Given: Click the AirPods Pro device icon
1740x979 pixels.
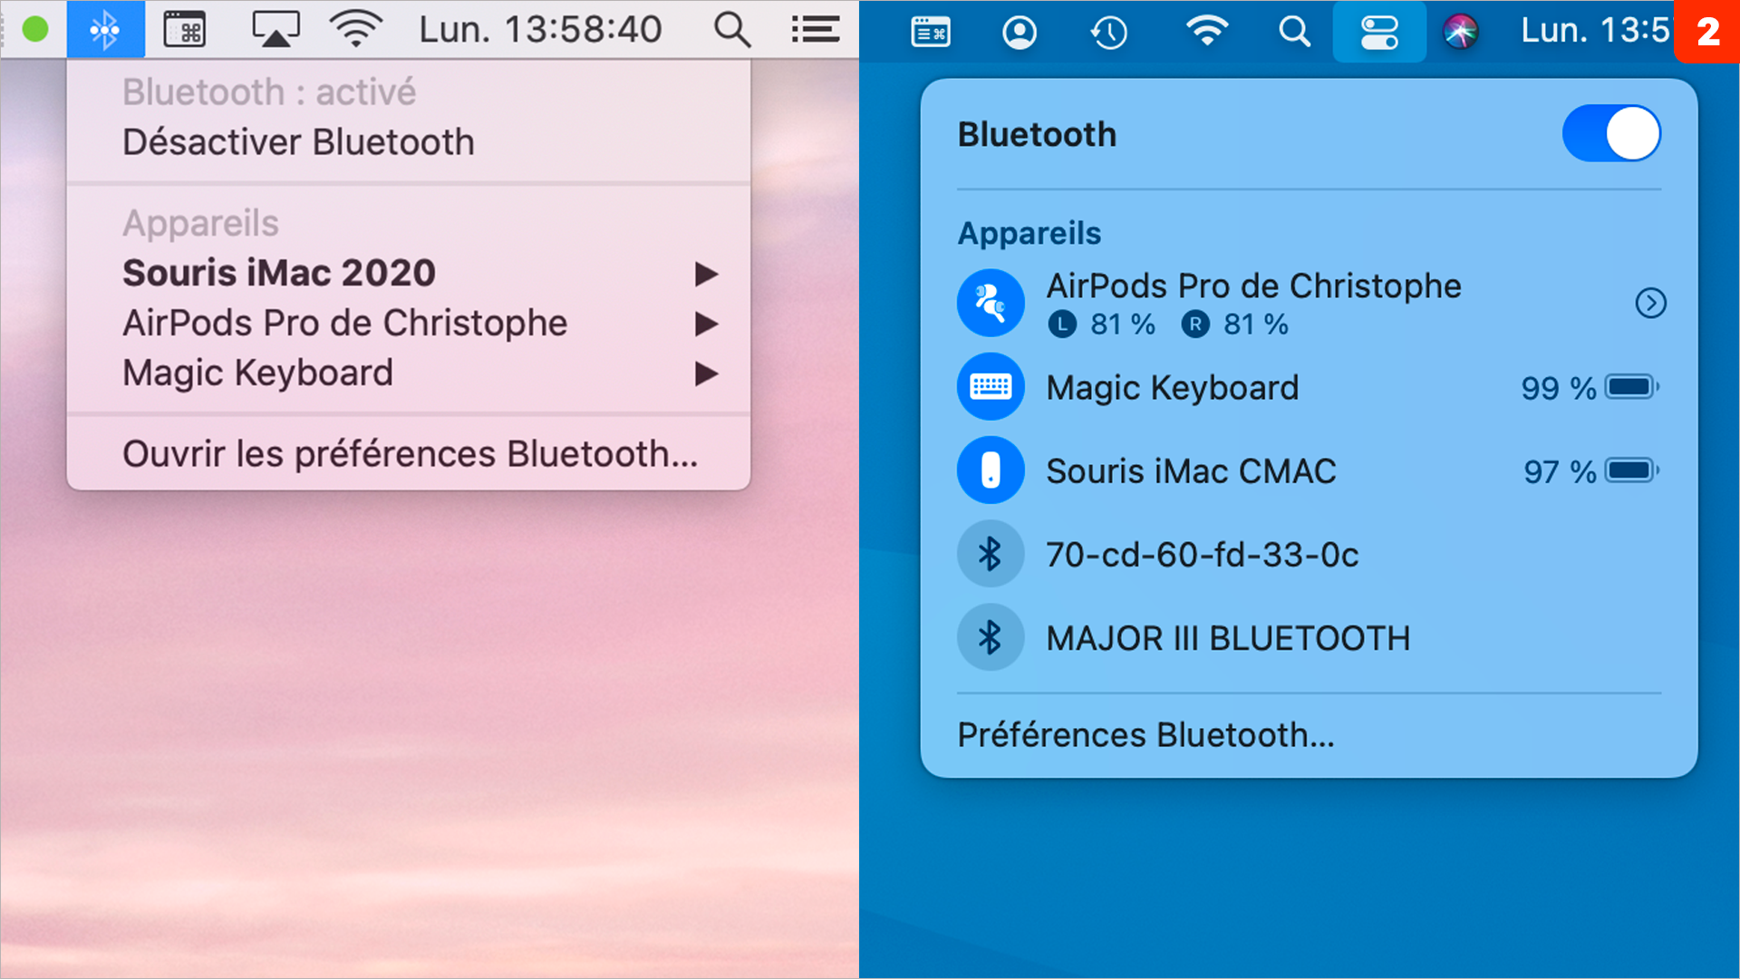Looking at the screenshot, I should point(991,303).
